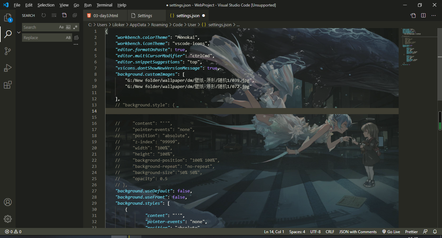Click Go Live in status bar
The width and height of the screenshot is (442, 238).
[x=391, y=232]
